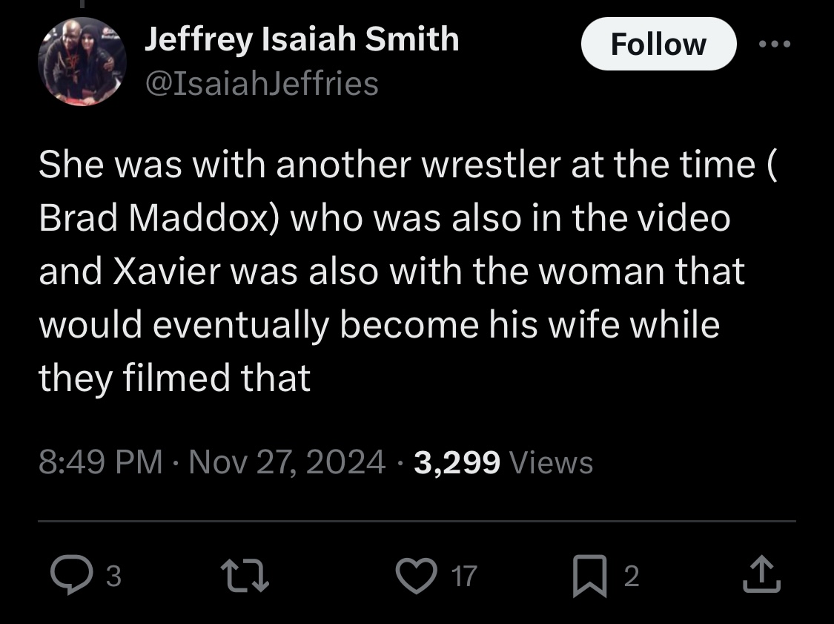
Task: Click the like count number 17
Action: (464, 577)
